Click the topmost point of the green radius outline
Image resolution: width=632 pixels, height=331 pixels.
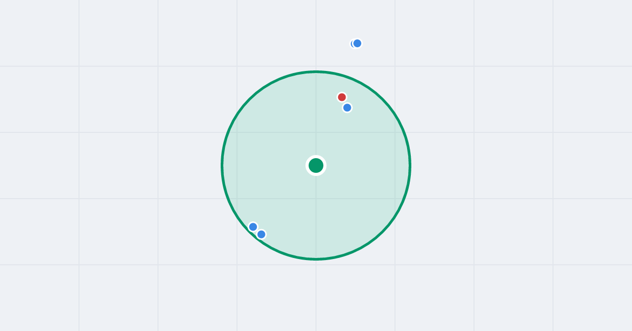(x=316, y=71)
